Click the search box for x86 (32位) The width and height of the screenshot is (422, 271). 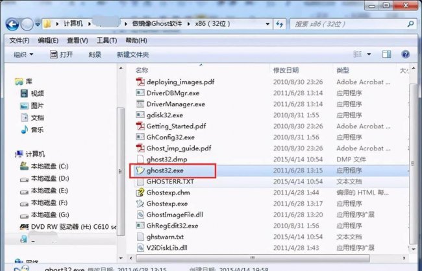tap(353, 24)
